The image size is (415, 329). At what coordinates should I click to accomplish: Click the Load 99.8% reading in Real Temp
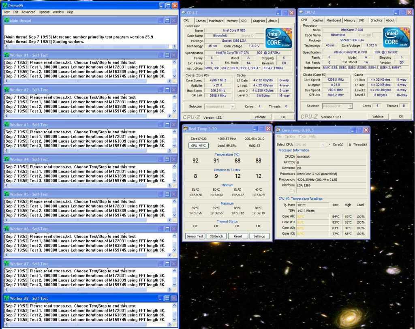[227, 145]
